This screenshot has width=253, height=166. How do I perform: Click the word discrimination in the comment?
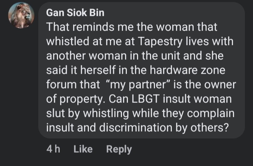136,128
